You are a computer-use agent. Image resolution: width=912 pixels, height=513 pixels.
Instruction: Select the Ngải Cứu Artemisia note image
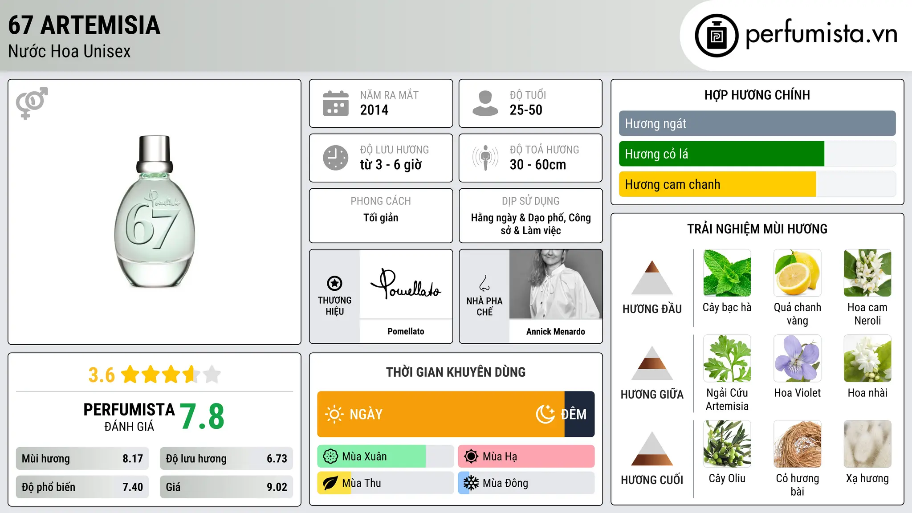[727, 358]
